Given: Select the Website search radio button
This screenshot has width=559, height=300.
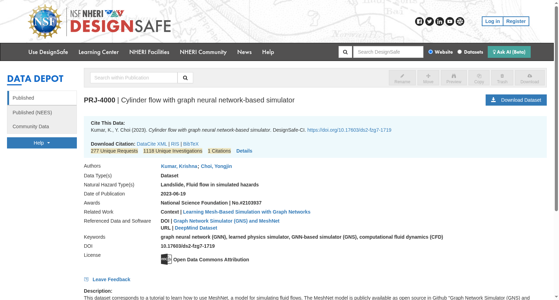Looking at the screenshot, I should [x=430, y=52].
